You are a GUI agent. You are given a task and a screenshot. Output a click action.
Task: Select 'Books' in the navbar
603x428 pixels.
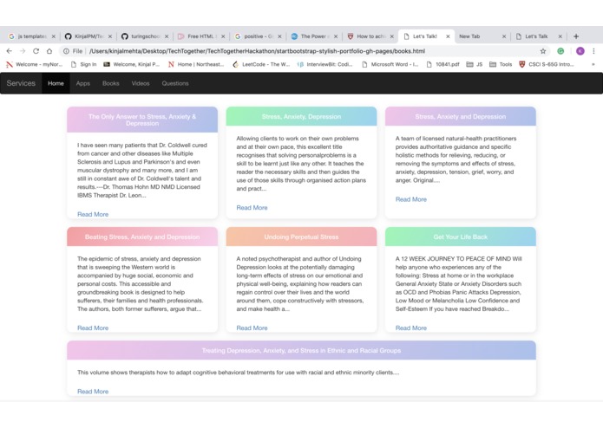(x=111, y=83)
